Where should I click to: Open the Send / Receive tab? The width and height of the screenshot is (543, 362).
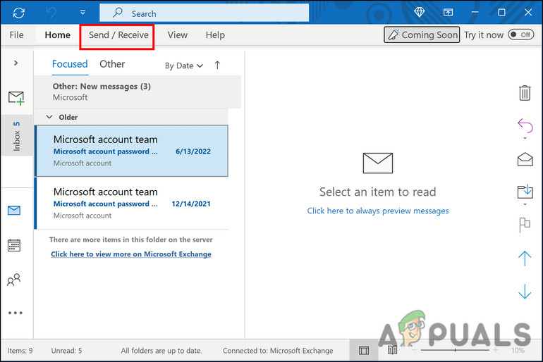tap(118, 35)
